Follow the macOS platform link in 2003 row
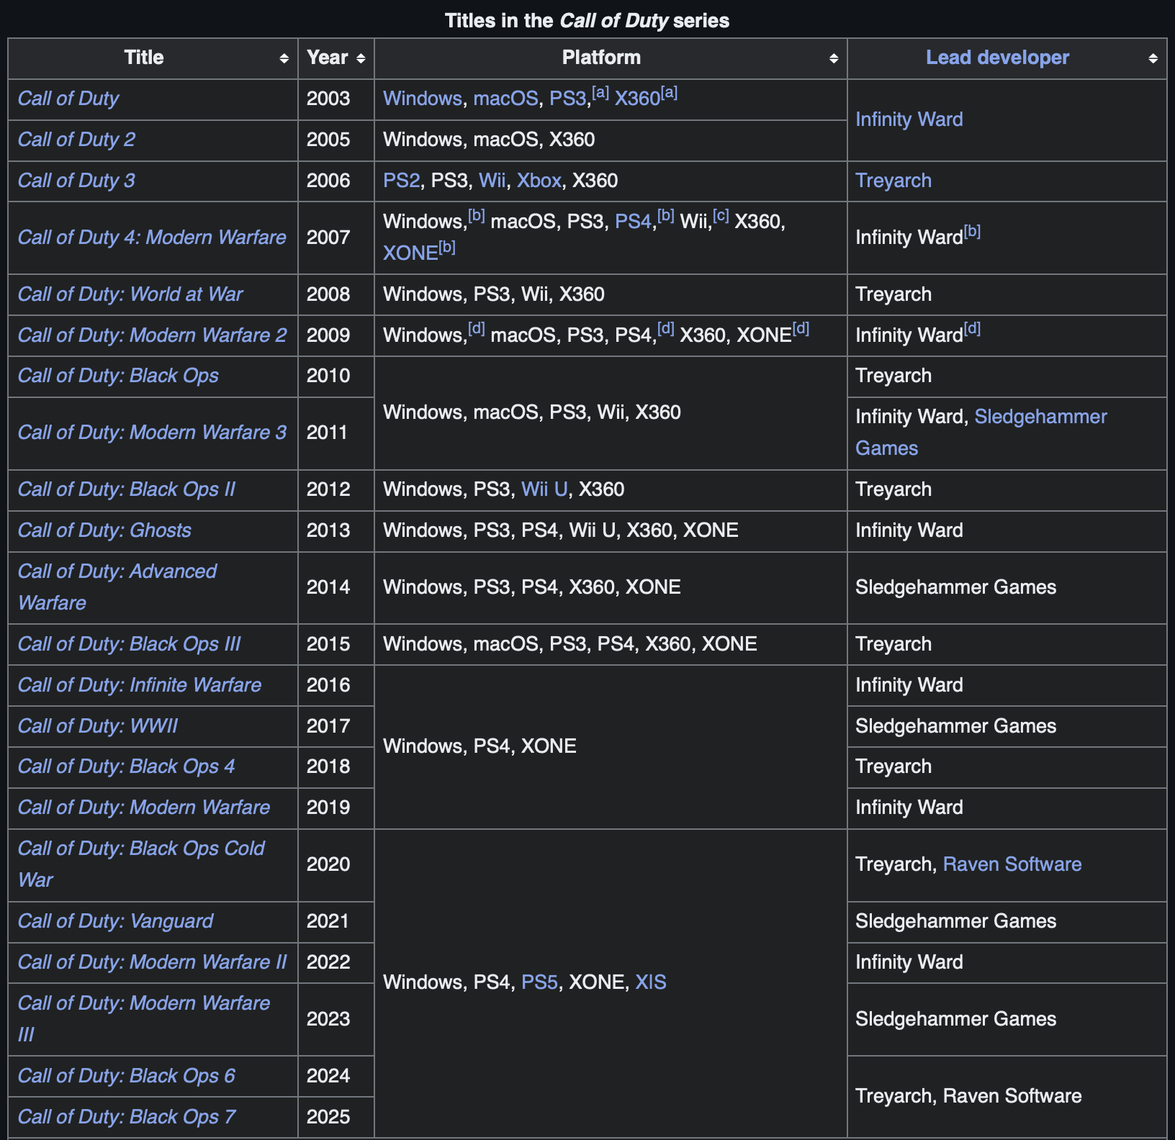This screenshot has width=1175, height=1140. tap(505, 99)
